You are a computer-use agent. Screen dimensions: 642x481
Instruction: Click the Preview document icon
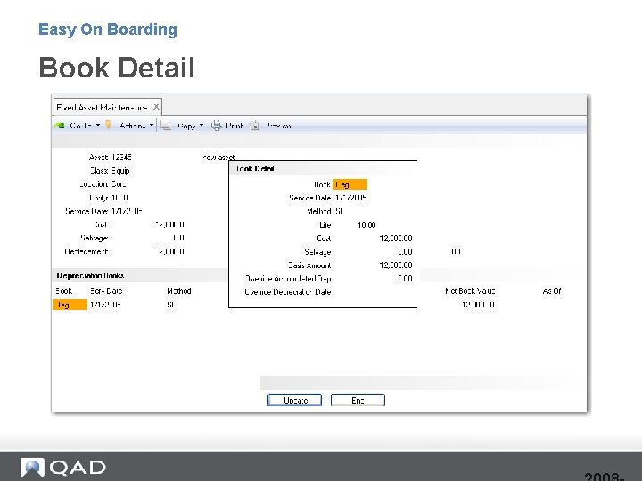254,126
